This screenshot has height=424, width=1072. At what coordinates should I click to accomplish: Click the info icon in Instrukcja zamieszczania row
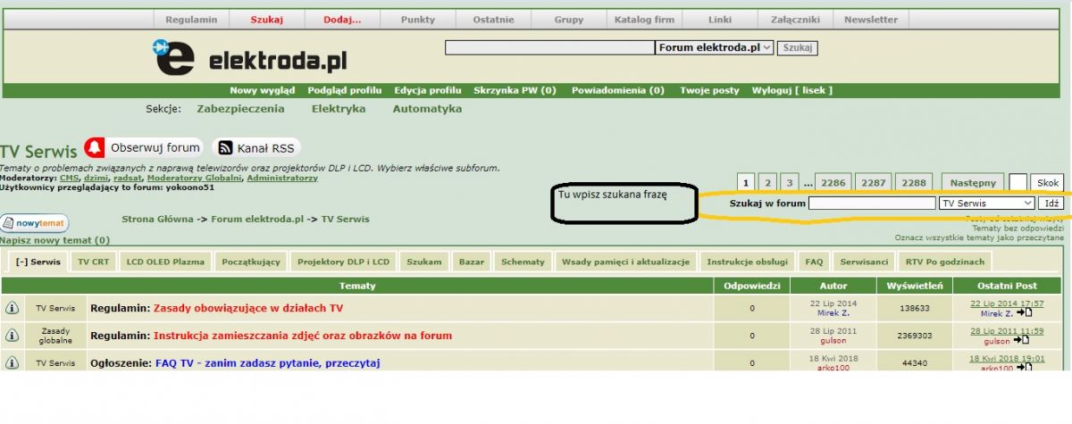[x=13, y=336]
